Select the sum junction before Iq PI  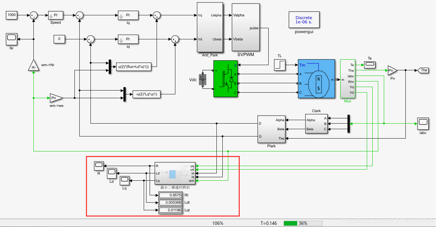[80, 15]
